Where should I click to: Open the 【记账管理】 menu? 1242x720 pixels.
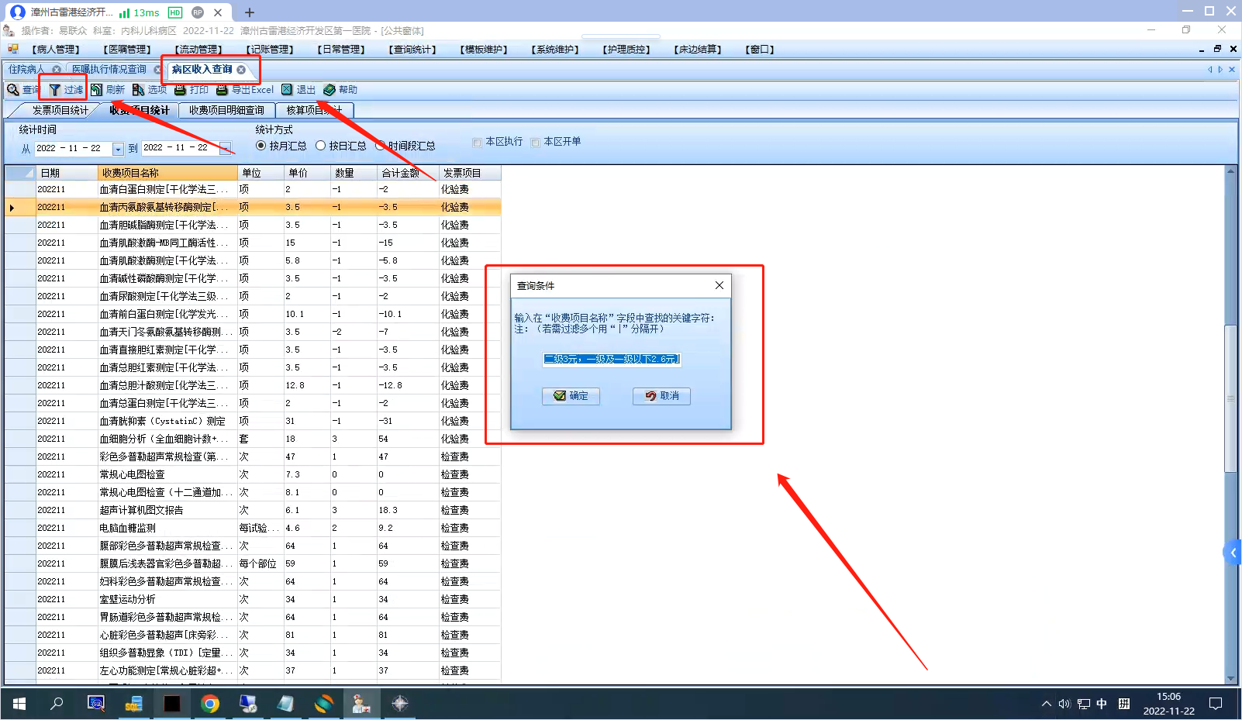(x=270, y=50)
